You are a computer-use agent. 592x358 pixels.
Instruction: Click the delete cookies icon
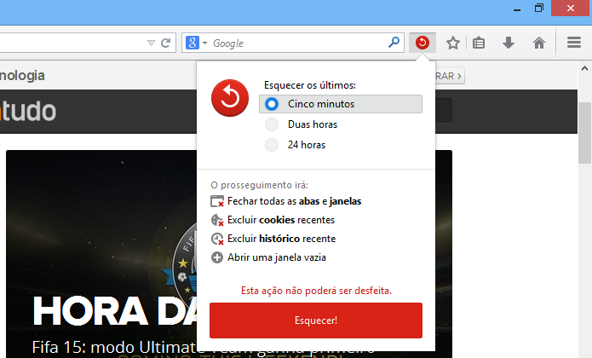pyautogui.click(x=217, y=220)
